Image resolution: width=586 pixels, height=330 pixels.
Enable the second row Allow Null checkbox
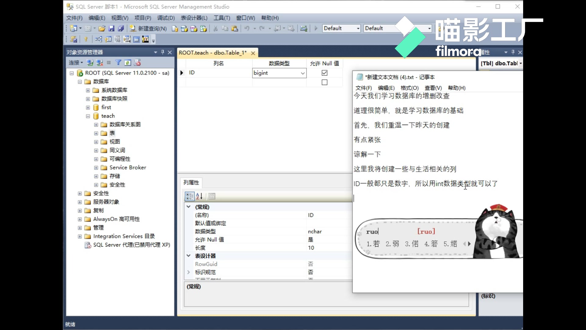[324, 82]
